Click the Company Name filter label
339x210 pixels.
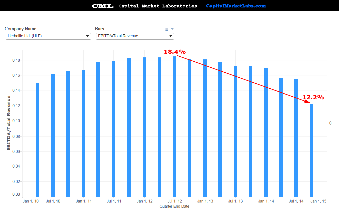(20, 29)
